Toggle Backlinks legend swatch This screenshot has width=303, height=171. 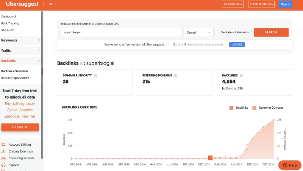tap(231, 108)
